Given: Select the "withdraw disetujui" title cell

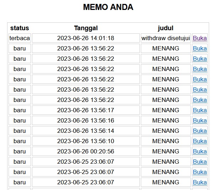Looking at the screenshot, I should (166, 38).
